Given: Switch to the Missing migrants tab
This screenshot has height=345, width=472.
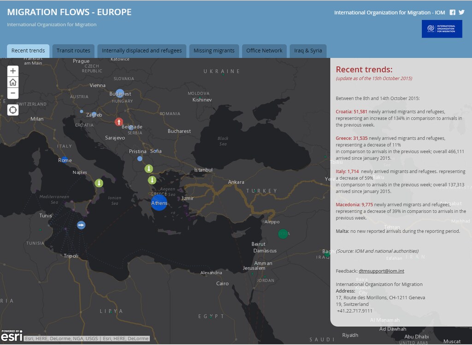Looking at the screenshot, I should point(214,51).
